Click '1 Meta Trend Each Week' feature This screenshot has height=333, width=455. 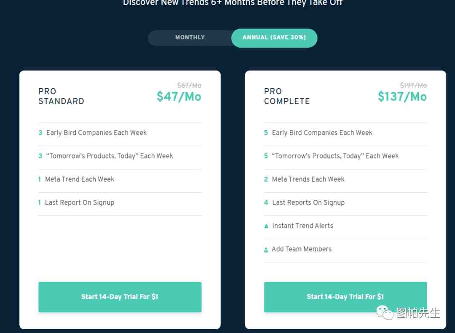[x=76, y=179]
